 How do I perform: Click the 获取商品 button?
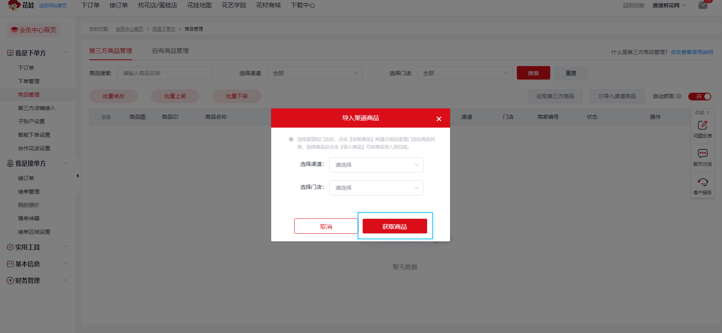point(395,226)
